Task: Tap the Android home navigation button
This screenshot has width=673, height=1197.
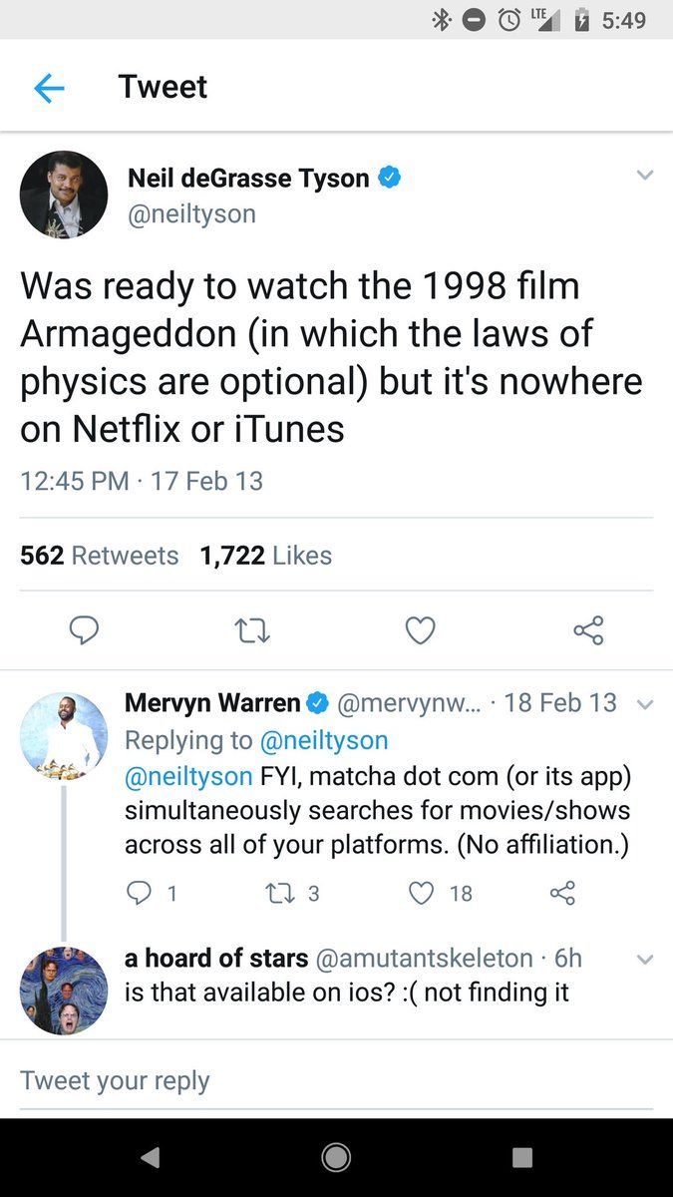Action: coord(336,1157)
